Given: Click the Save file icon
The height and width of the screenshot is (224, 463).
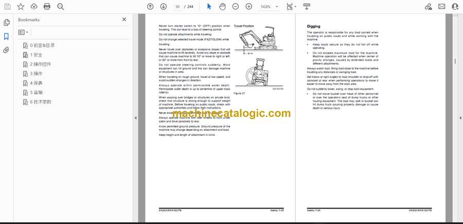Looking at the screenshot, I should [x=7, y=7].
